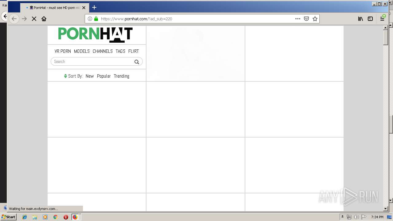Click the site logo to go home

click(x=95, y=34)
